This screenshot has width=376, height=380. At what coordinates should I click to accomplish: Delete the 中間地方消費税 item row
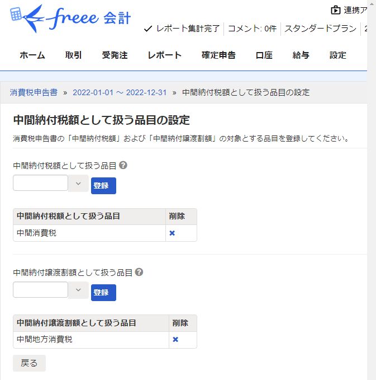tap(175, 340)
